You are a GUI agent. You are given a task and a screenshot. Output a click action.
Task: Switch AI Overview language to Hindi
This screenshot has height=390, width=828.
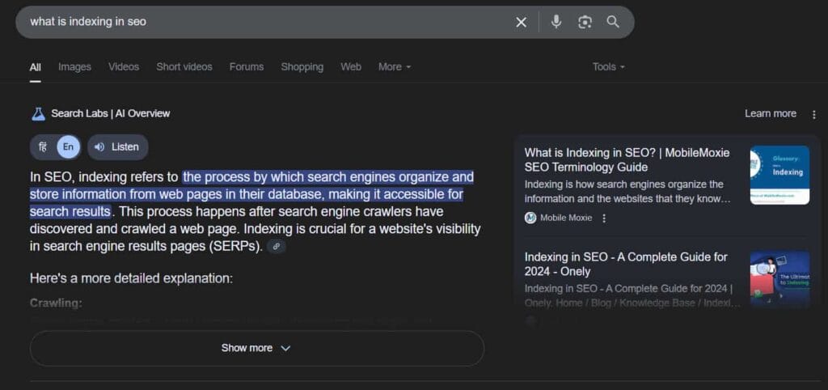[x=43, y=147]
